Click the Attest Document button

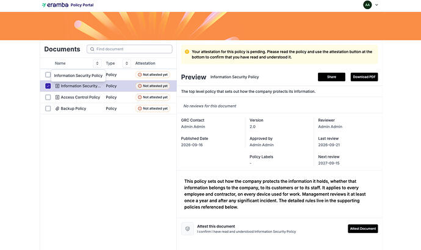pyautogui.click(x=363, y=229)
